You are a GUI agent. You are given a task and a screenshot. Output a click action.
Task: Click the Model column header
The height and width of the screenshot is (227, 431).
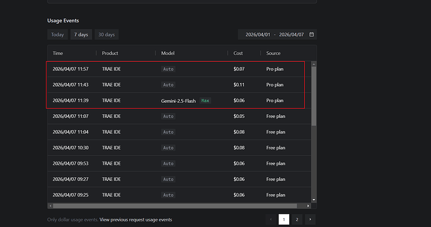[x=167, y=53]
